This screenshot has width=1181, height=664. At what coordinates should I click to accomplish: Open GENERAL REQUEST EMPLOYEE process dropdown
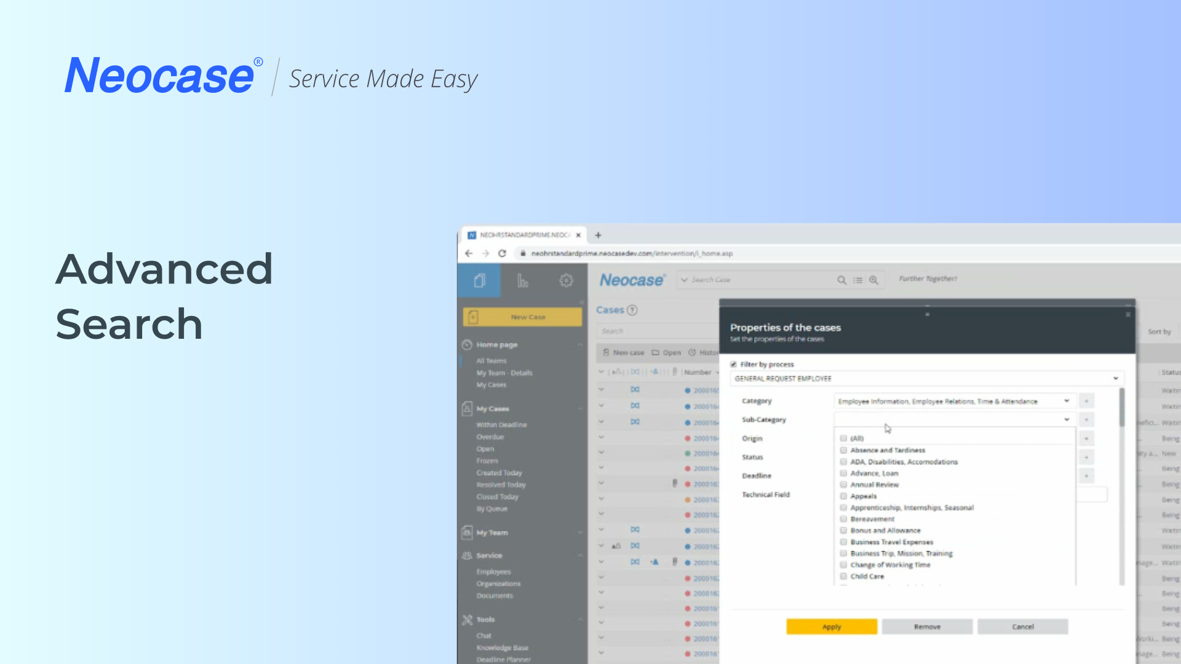click(x=1115, y=379)
